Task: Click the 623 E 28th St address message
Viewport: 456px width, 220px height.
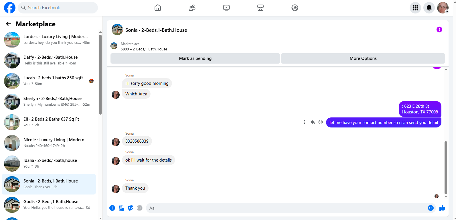Action: pos(420,109)
